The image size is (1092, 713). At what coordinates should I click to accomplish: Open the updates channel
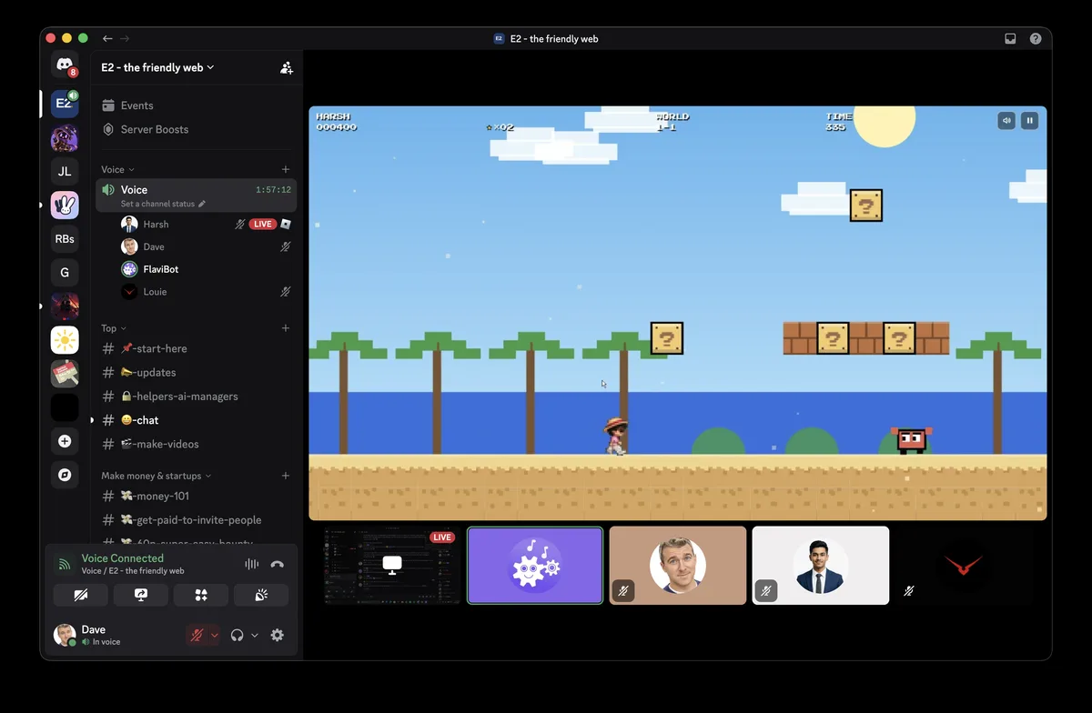pos(197,372)
